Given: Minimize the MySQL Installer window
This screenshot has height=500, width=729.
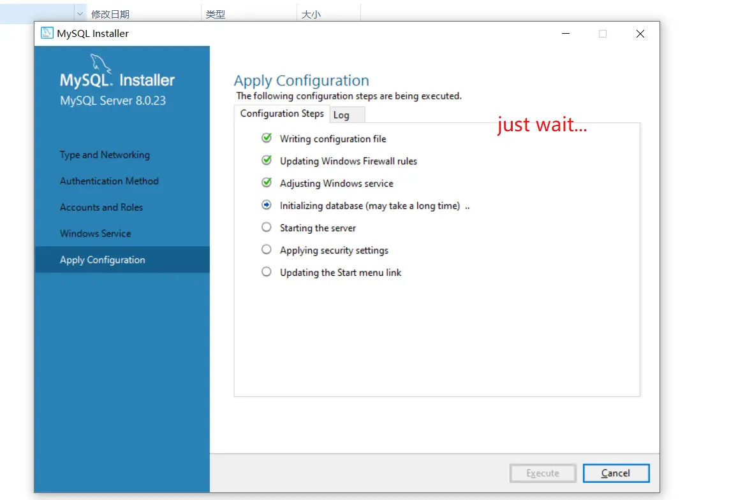Looking at the screenshot, I should tap(566, 33).
